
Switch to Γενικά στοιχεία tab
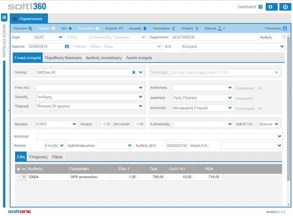(28, 58)
